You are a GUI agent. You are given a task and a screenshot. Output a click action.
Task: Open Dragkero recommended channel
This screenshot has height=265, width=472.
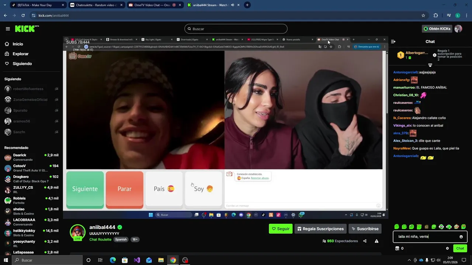(x=31, y=179)
